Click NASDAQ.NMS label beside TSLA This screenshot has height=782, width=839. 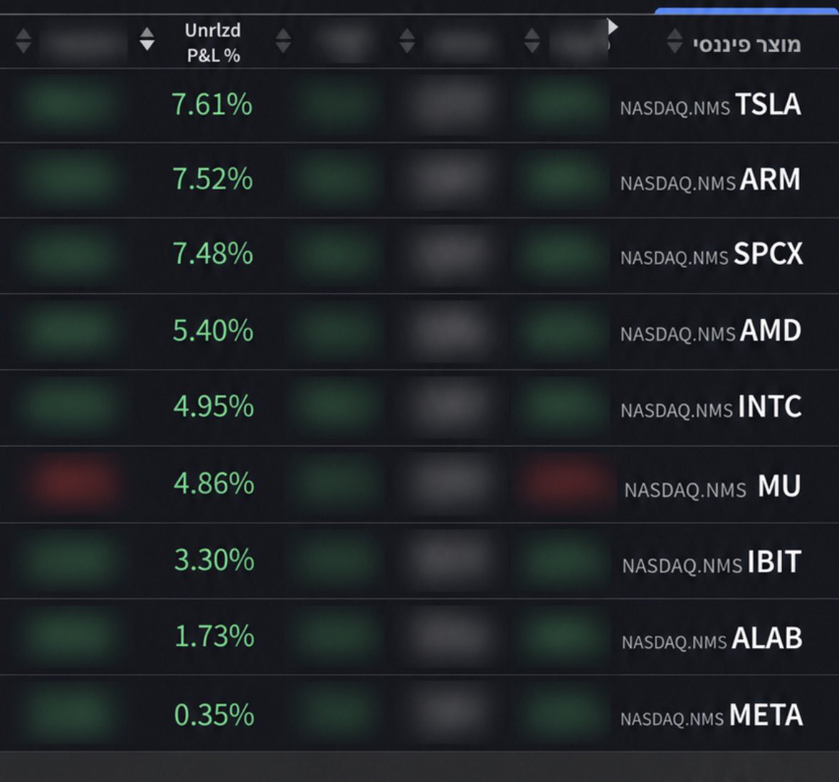675,109
